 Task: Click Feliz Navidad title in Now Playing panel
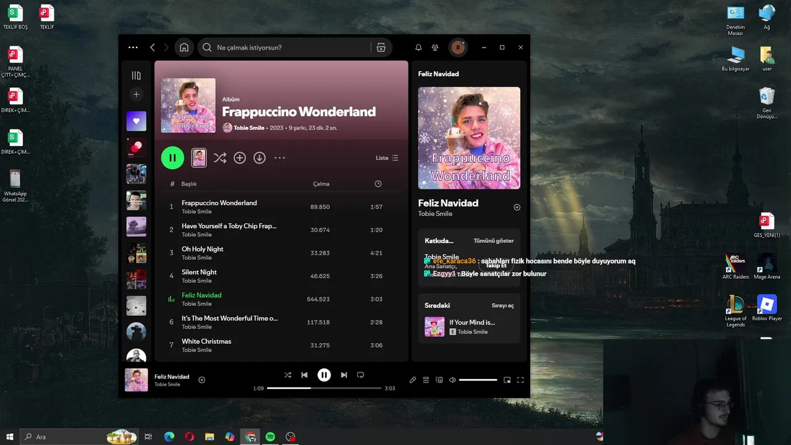[x=448, y=203]
